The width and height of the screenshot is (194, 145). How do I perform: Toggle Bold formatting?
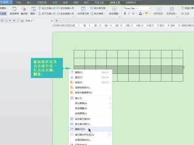125,14
